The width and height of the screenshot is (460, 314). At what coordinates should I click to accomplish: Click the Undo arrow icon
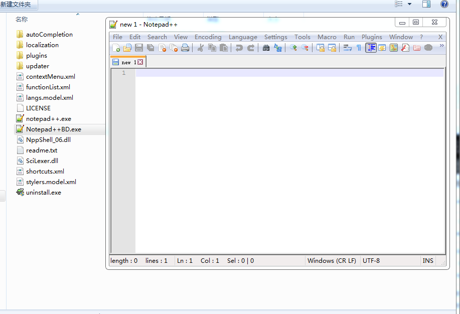(x=239, y=48)
